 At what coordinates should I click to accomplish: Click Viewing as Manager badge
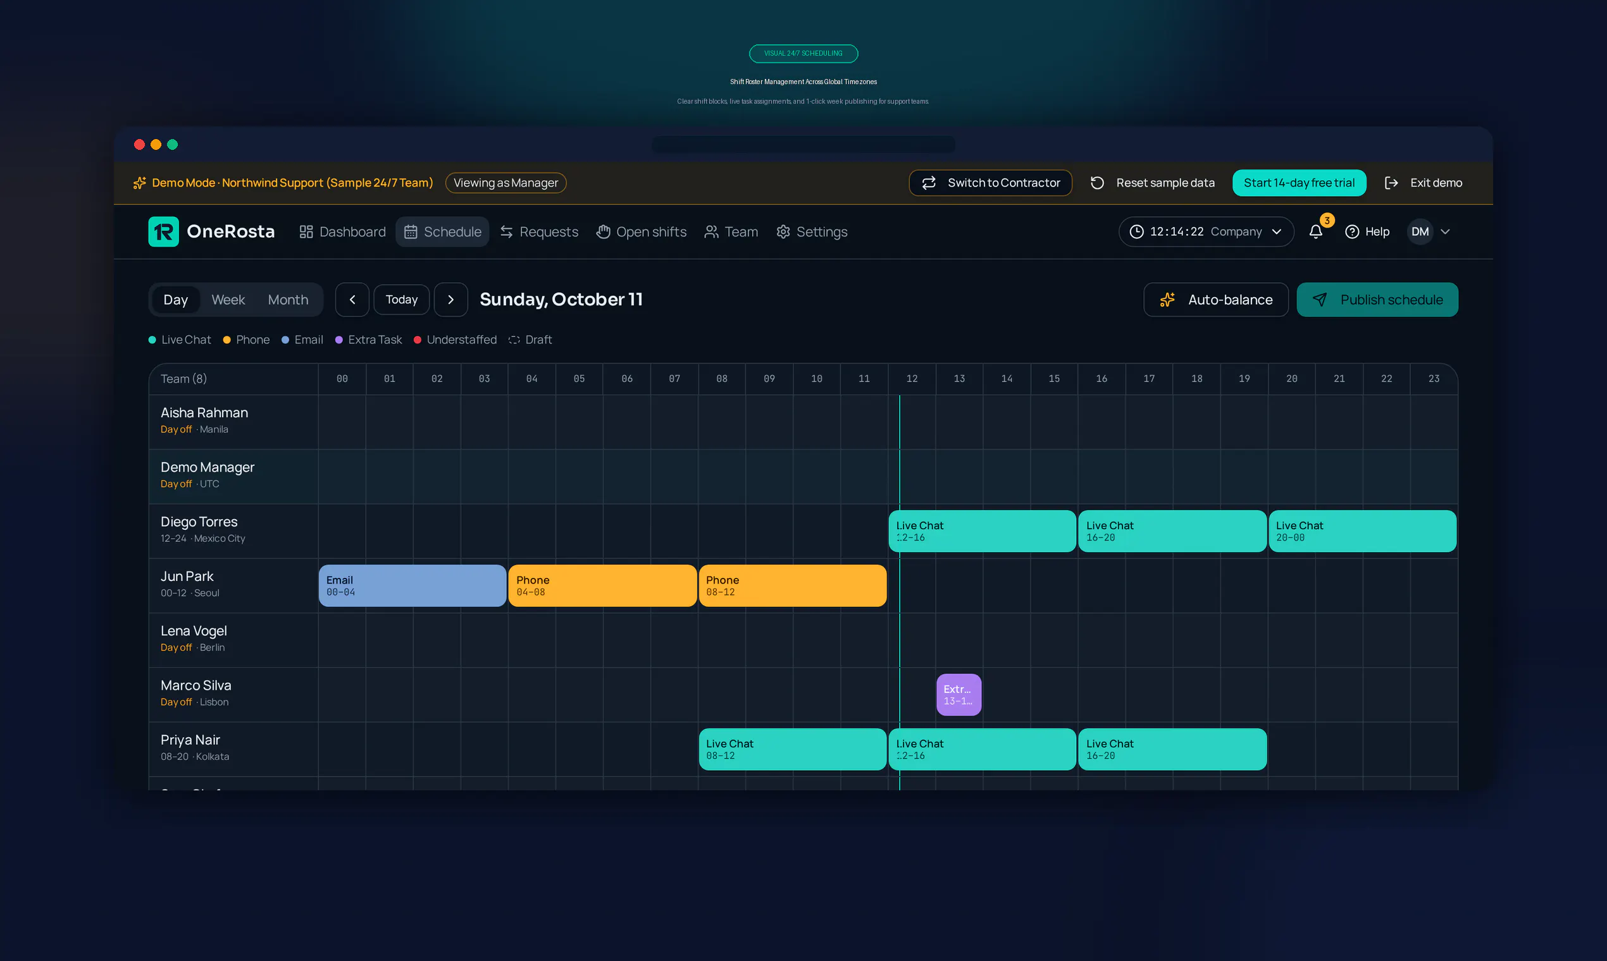click(x=506, y=183)
